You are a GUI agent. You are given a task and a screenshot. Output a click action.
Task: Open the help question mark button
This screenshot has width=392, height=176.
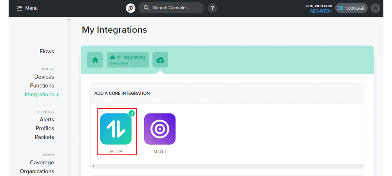tap(212, 8)
